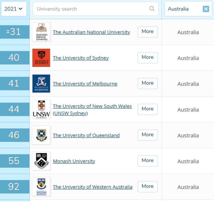Click the University of Melbourne logo
This screenshot has height=202, width=214.
[x=41, y=84]
